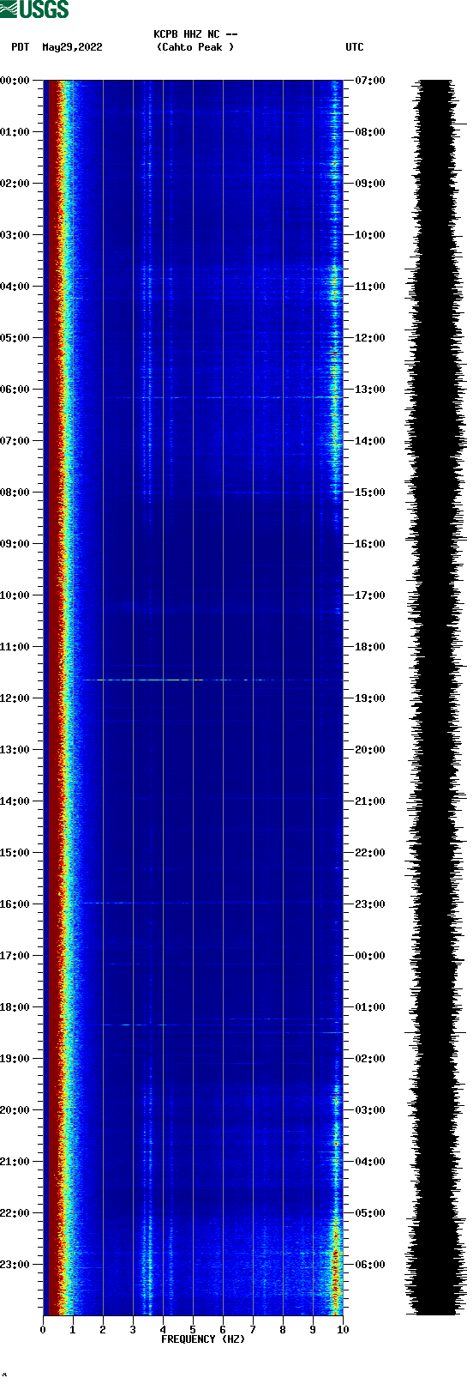Select the station title KCPB HHZ NC --

(x=195, y=34)
